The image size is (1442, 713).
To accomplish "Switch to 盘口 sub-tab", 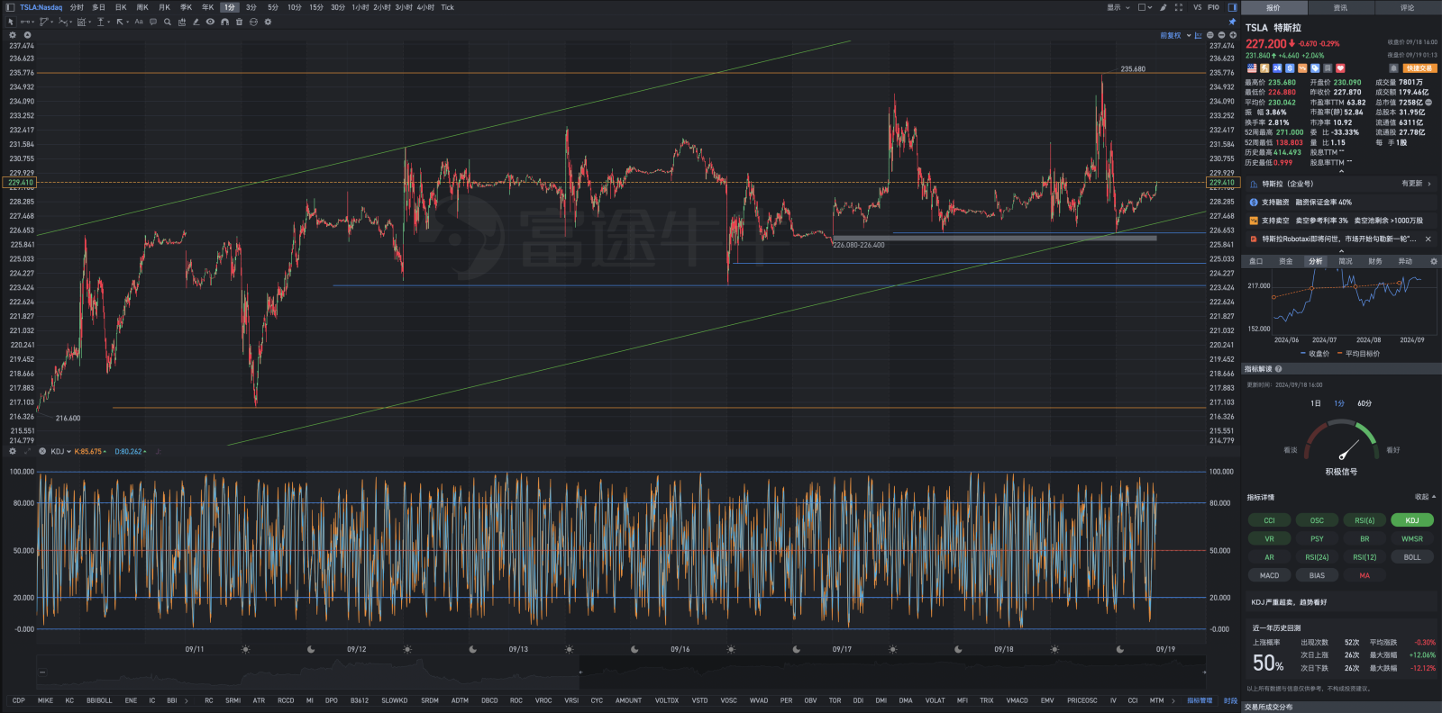I will pyautogui.click(x=1255, y=261).
